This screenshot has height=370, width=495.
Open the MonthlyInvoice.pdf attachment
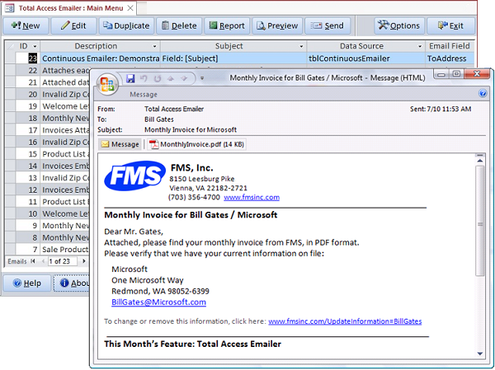coord(183,145)
